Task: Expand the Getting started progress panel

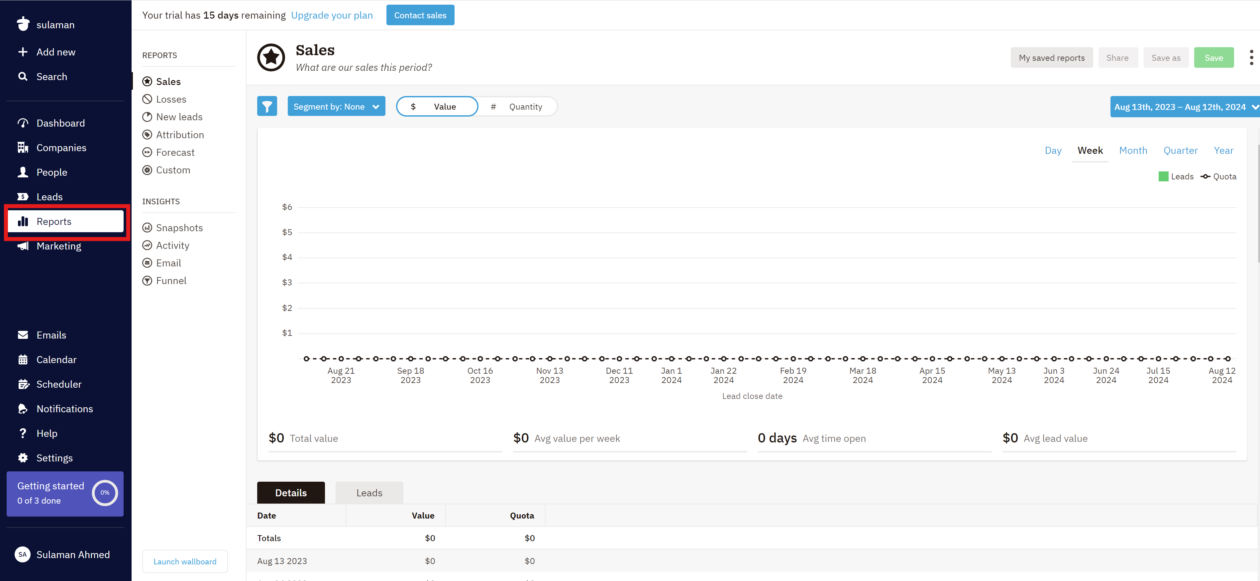Action: point(64,493)
